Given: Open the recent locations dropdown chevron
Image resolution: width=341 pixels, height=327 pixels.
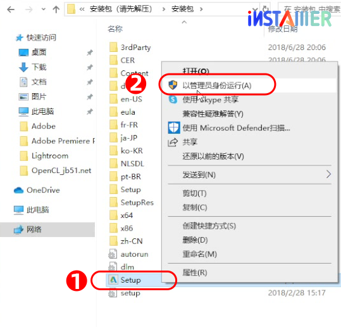Looking at the screenshot, I should point(44,9).
